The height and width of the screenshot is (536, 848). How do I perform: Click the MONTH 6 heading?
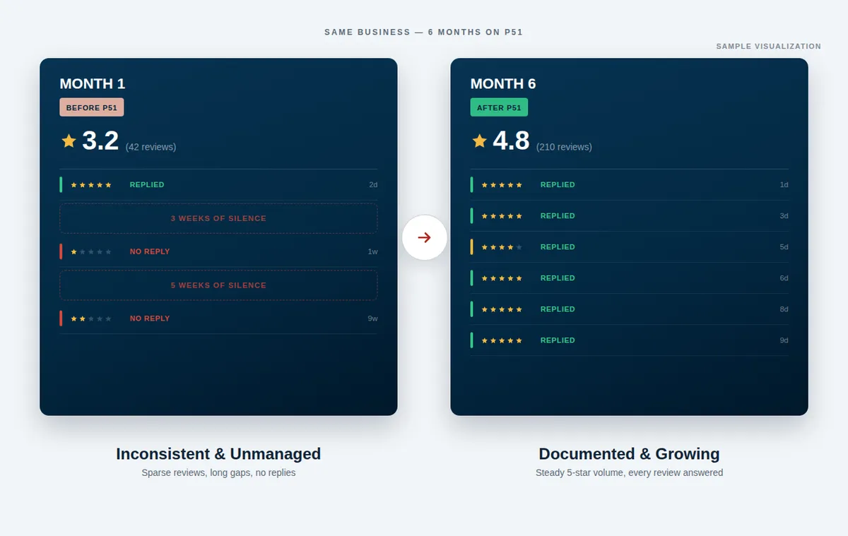[x=503, y=83]
